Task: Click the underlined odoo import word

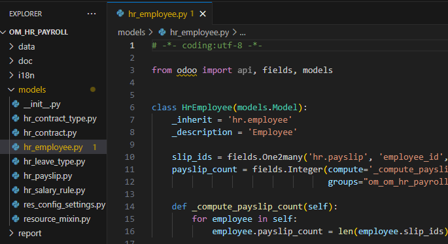Action: tap(187, 70)
